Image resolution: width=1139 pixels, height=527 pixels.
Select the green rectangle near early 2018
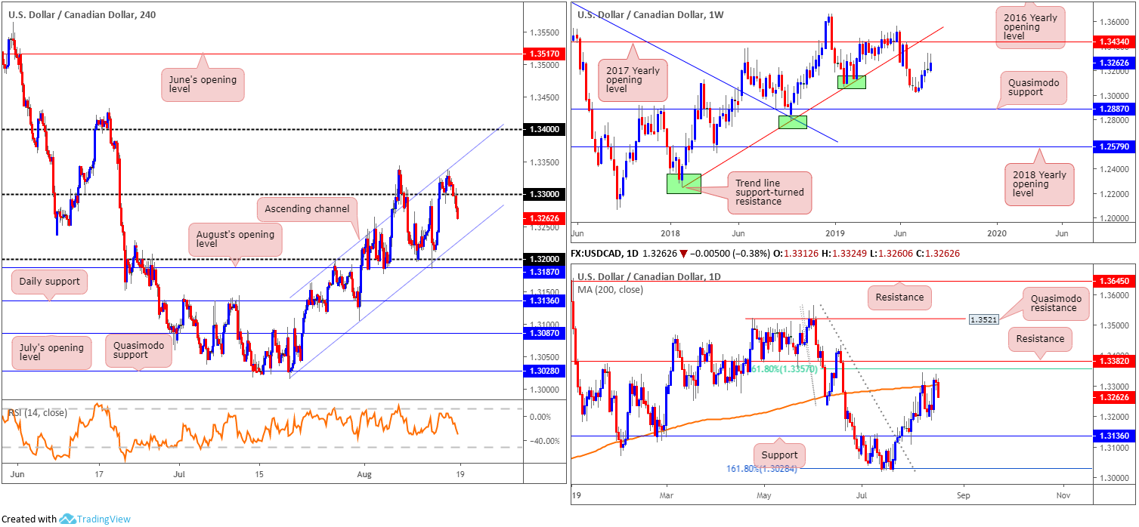click(684, 183)
